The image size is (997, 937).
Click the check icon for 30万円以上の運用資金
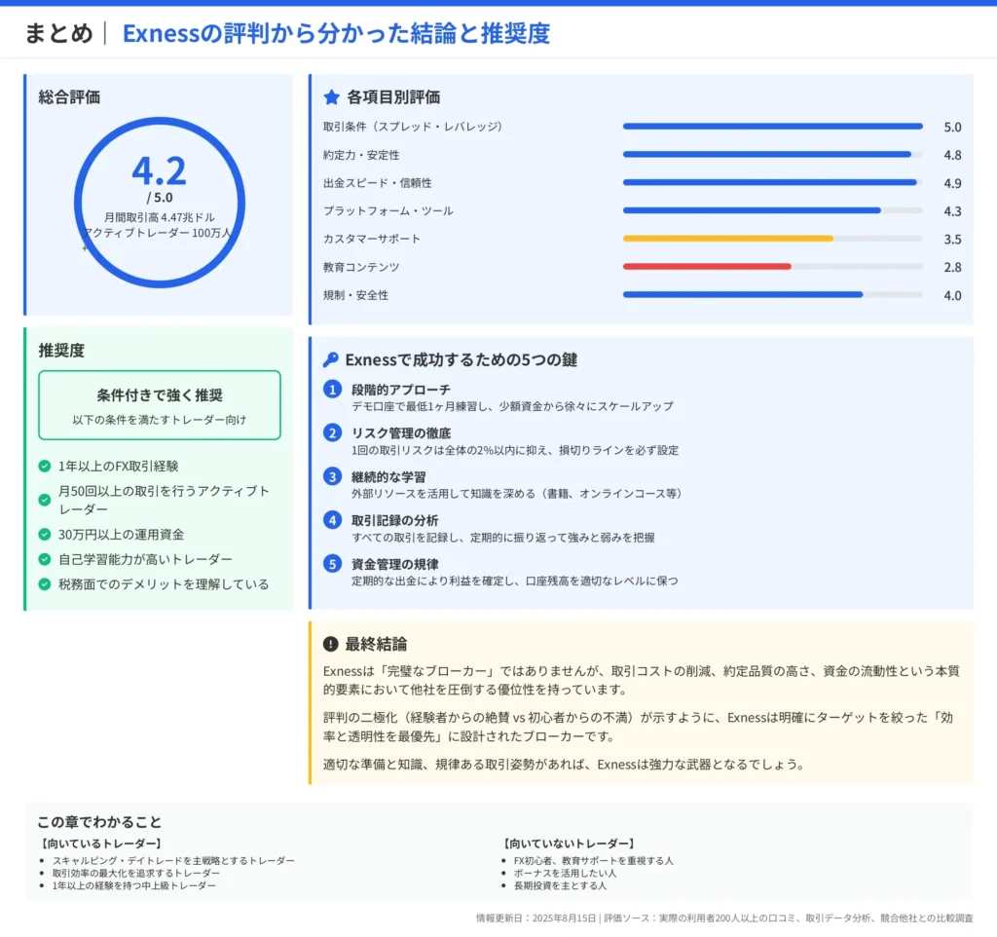pyautogui.click(x=45, y=535)
